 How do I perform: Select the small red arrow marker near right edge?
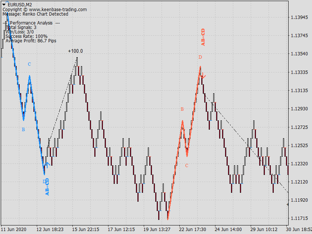287,204
